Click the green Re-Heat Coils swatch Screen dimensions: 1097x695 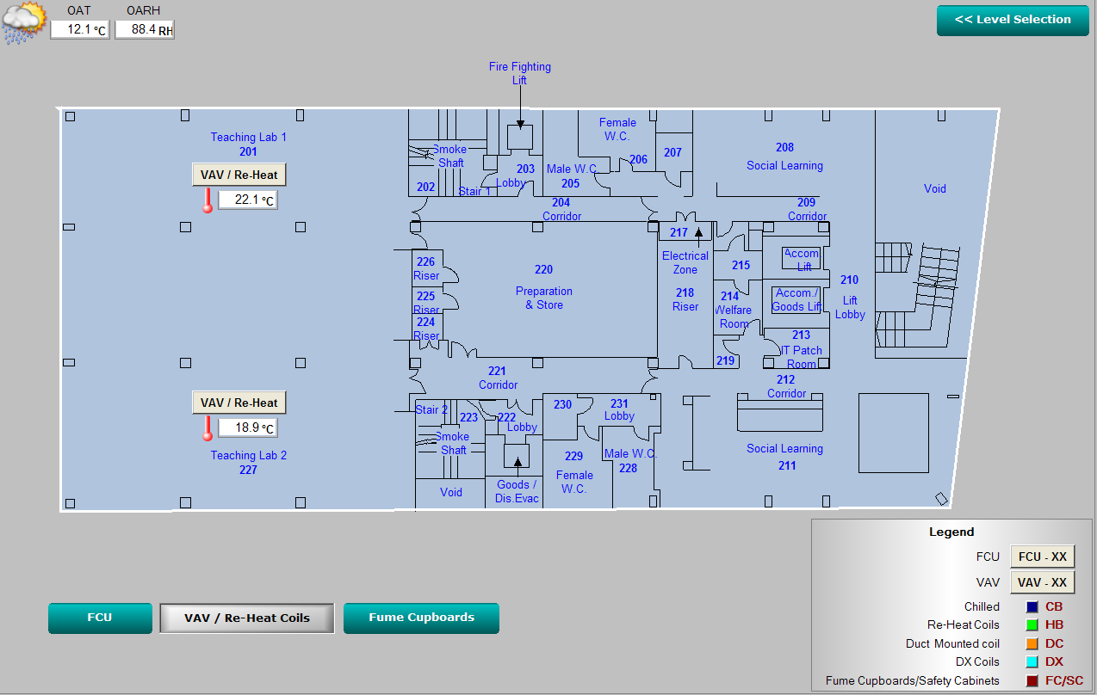pyautogui.click(x=1032, y=625)
